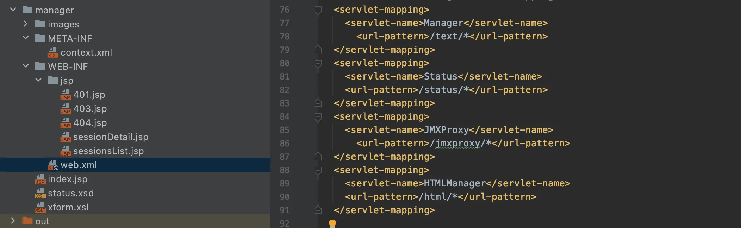Click the yellow lightbulb intention icon
This screenshot has height=228, width=741.
tap(332, 223)
